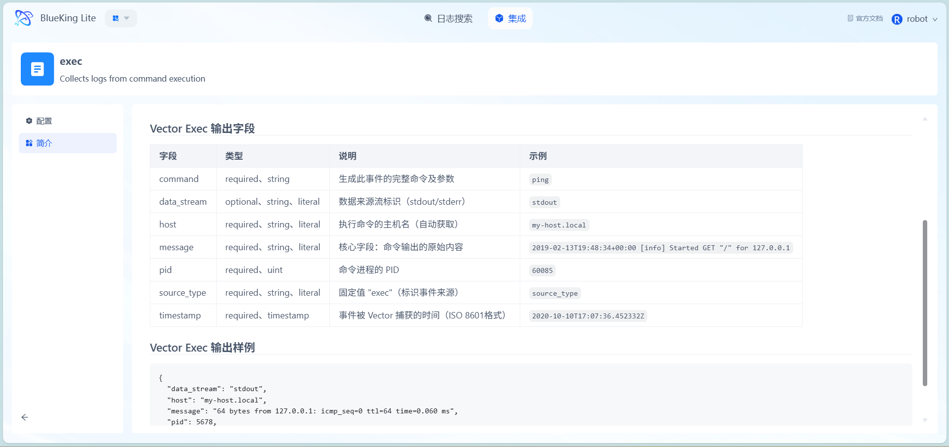Select the 简介 sidebar item
The width and height of the screenshot is (949, 447).
click(x=68, y=143)
